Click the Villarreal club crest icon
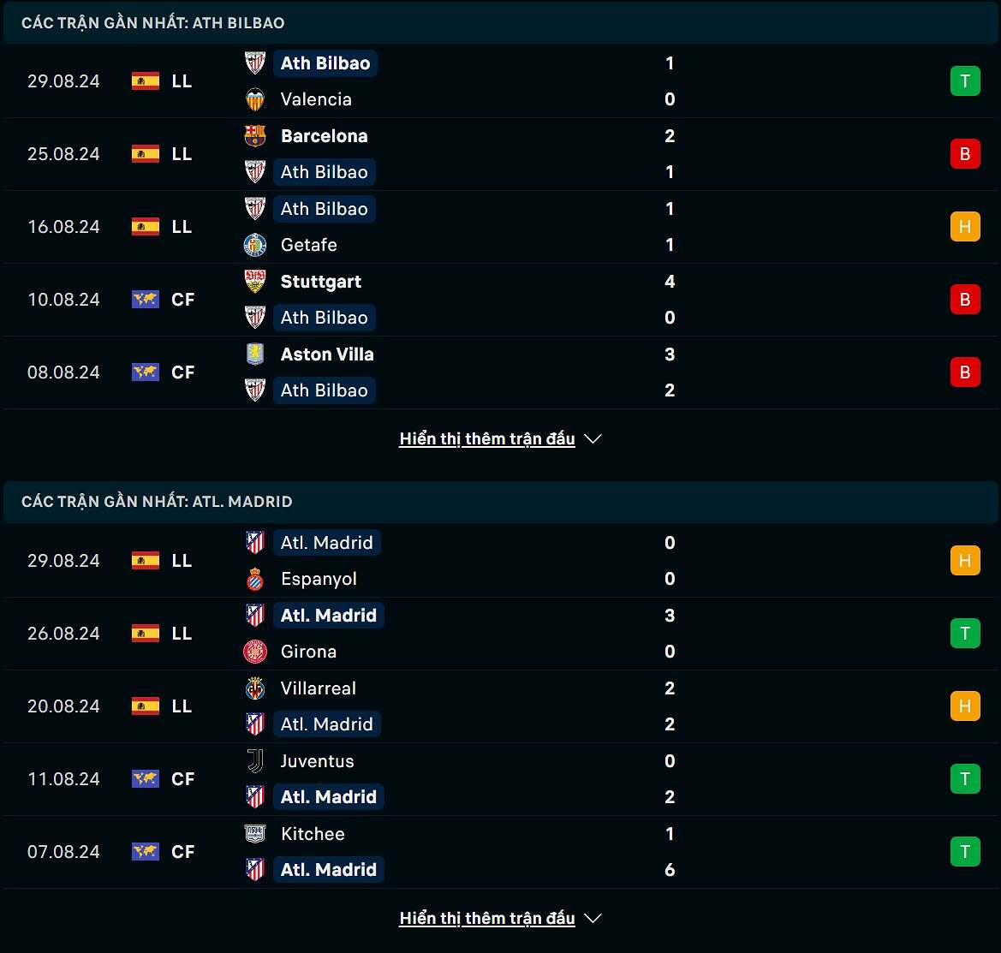Viewport: 1001px width, 953px height. click(x=254, y=688)
